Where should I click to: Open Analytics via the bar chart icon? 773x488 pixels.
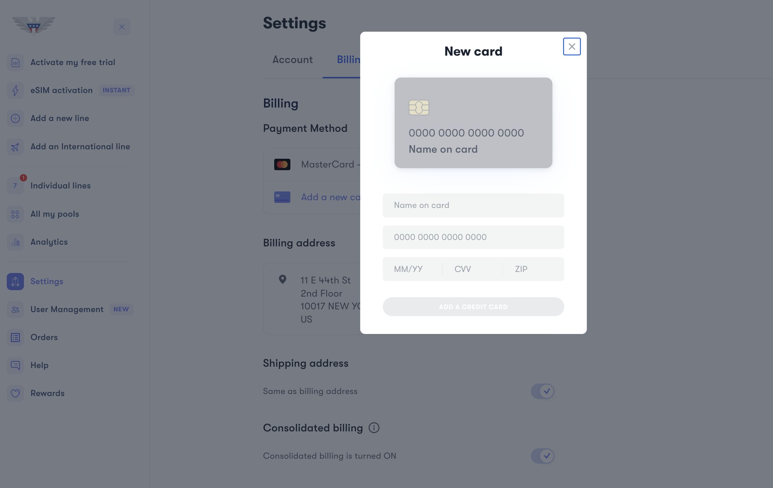click(16, 242)
